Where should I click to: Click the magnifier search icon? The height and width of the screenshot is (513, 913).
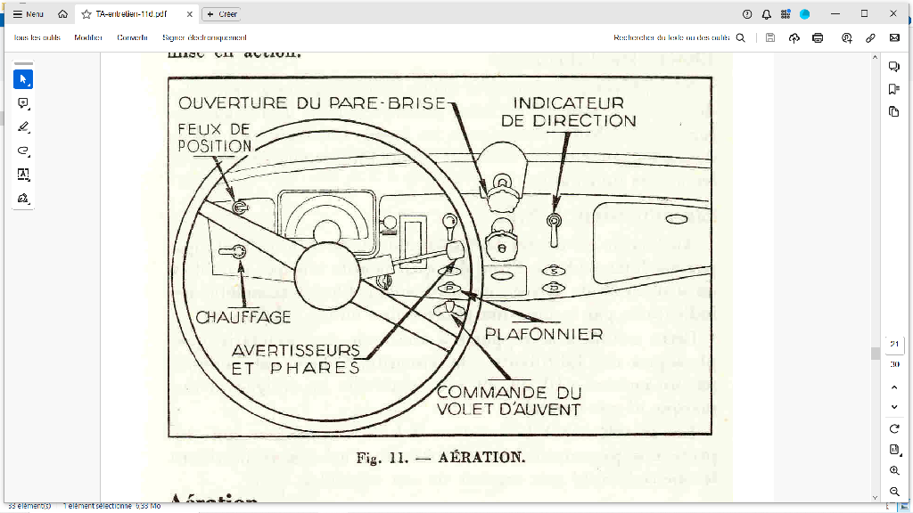(x=741, y=37)
